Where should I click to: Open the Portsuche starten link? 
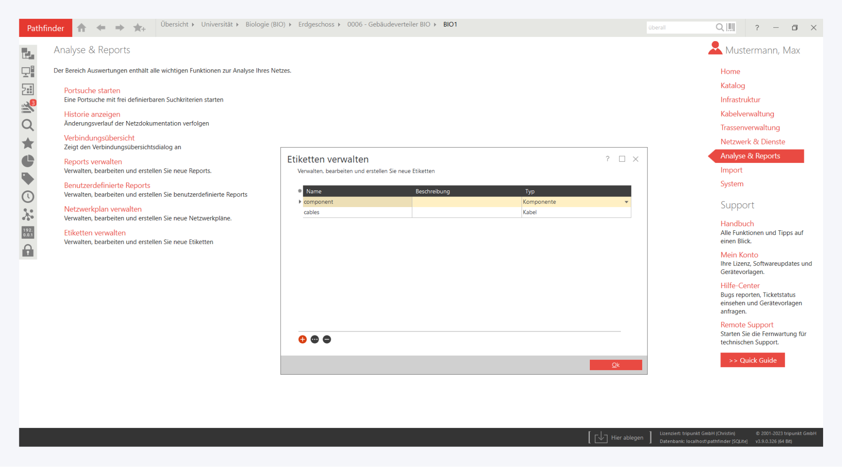[x=92, y=90]
